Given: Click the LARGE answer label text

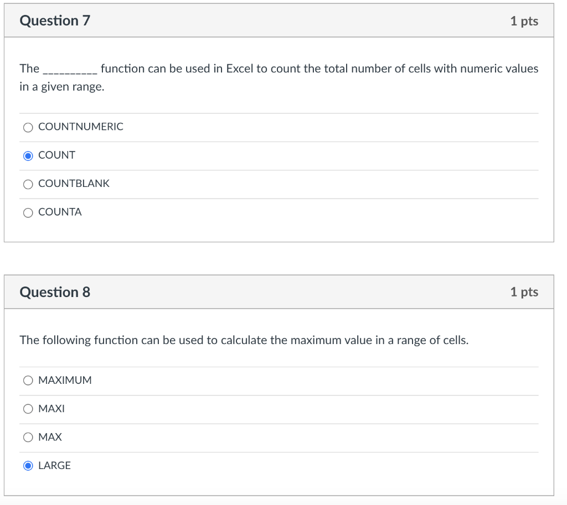Looking at the screenshot, I should [x=54, y=466].
